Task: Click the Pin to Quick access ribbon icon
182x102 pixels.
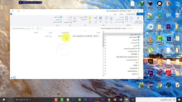Action: click(x=138, y=18)
